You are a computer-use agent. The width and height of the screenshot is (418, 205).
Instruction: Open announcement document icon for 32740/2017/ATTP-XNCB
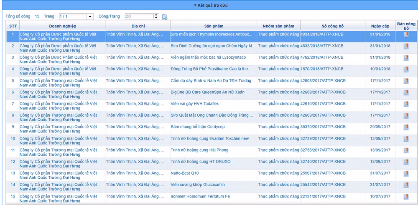click(406, 162)
